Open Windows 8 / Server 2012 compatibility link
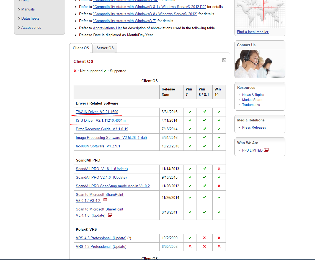This screenshot has height=260, width=315. 145,14
